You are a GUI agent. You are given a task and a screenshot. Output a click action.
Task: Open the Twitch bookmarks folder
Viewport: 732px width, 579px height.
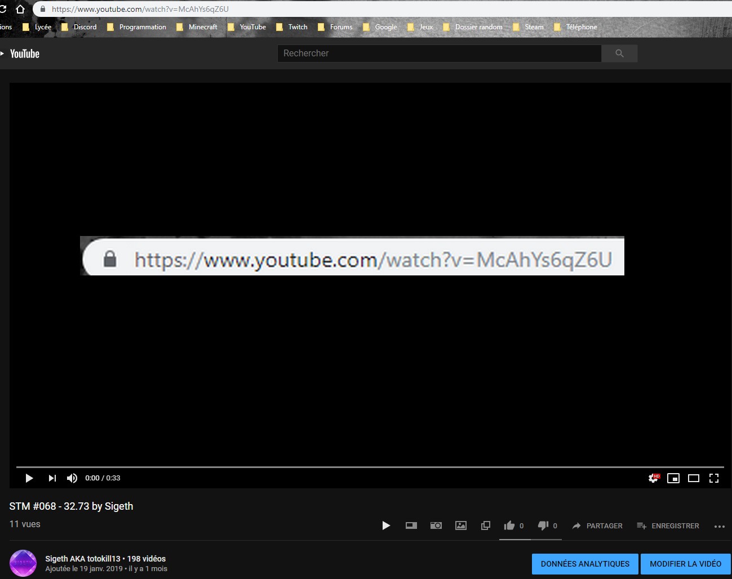[292, 27]
